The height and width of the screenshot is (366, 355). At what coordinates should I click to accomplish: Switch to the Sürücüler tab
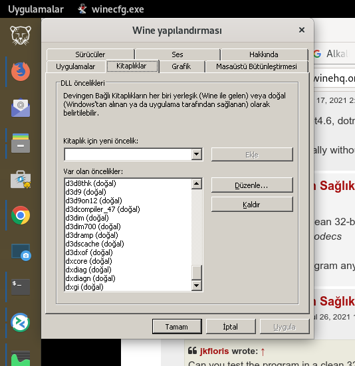coord(90,54)
